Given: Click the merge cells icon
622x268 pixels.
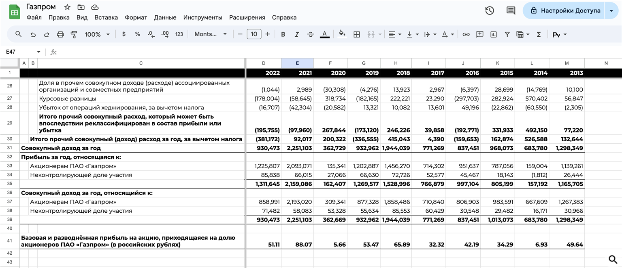Looking at the screenshot, I should pos(371,34).
